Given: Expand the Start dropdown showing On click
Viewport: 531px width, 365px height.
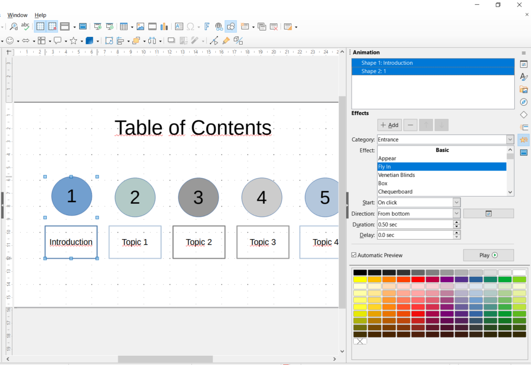Looking at the screenshot, I should tap(456, 203).
